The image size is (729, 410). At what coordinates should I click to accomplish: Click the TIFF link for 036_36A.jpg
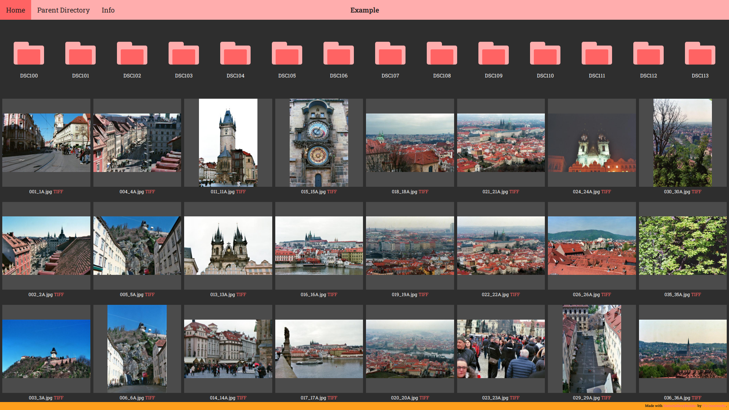tap(696, 398)
